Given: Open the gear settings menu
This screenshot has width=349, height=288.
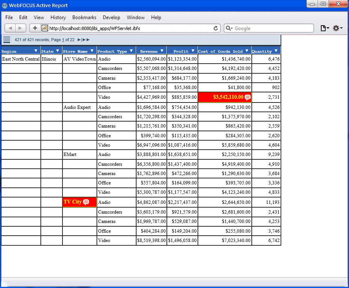Looking at the screenshot, I should click(337, 28).
